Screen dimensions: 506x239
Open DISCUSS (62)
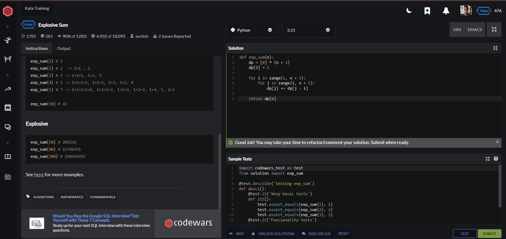pyautogui.click(x=316, y=234)
